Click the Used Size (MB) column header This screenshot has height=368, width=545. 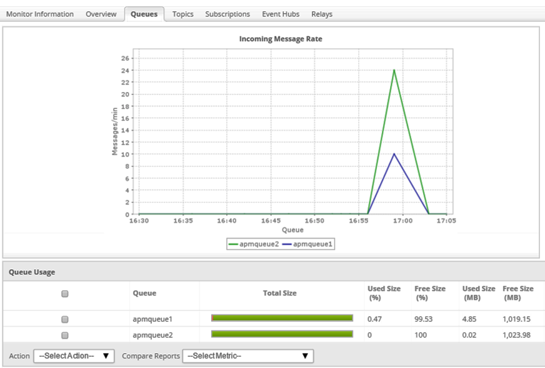point(479,293)
